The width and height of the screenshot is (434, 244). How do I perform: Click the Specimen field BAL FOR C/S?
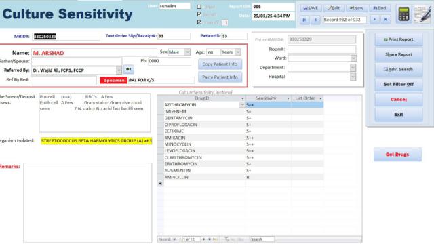[x=161, y=80]
